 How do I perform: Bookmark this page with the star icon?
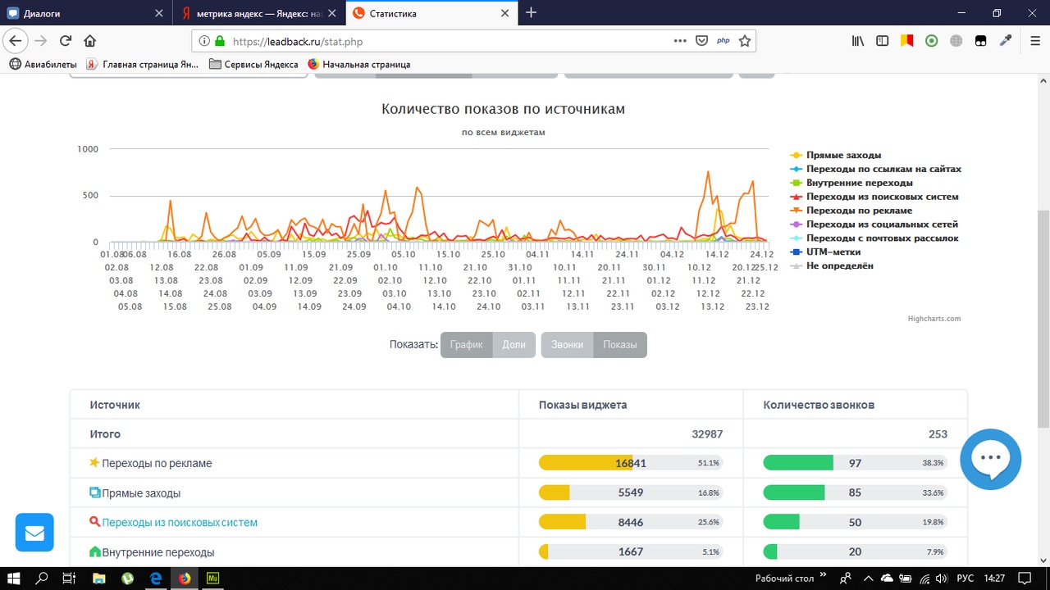745,41
